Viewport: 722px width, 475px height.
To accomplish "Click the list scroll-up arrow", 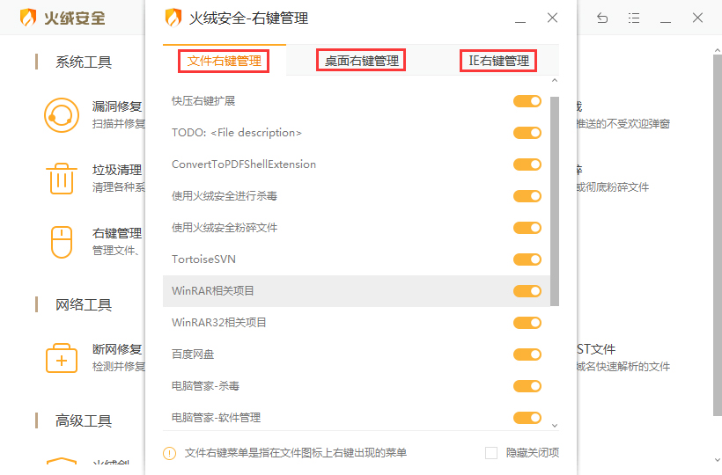I will tap(555, 81).
